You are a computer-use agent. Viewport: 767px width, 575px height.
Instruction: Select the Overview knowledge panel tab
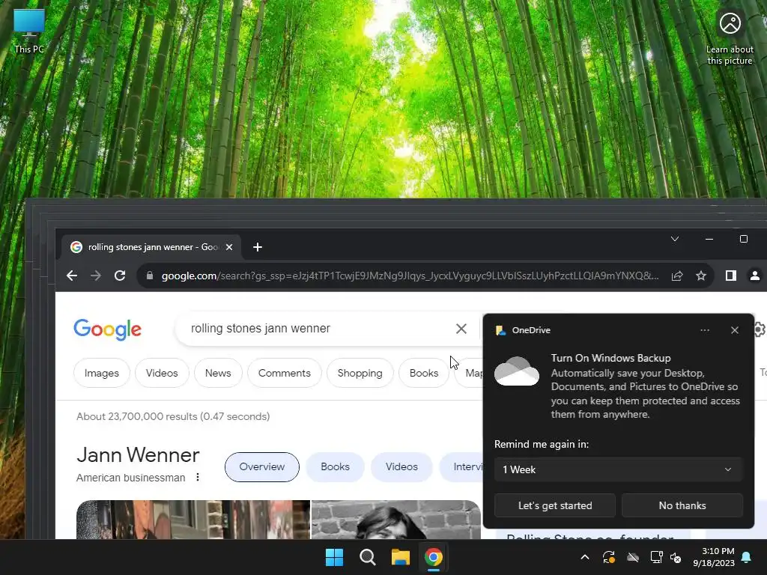point(262,467)
